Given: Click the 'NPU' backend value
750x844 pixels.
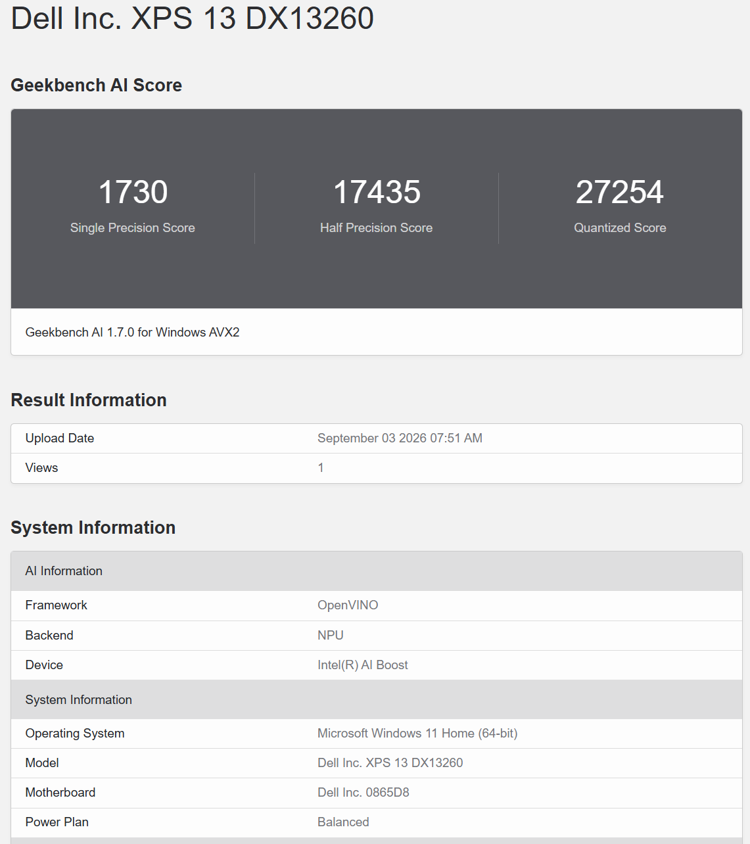Looking at the screenshot, I should tap(331, 636).
